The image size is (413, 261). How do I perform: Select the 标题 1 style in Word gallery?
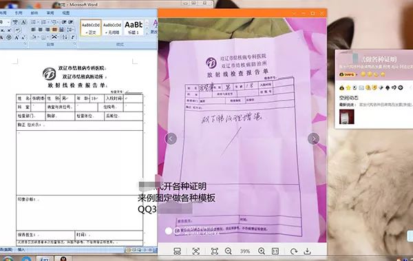(134, 28)
